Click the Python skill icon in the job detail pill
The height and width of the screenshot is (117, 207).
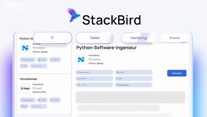[x=118, y=72]
